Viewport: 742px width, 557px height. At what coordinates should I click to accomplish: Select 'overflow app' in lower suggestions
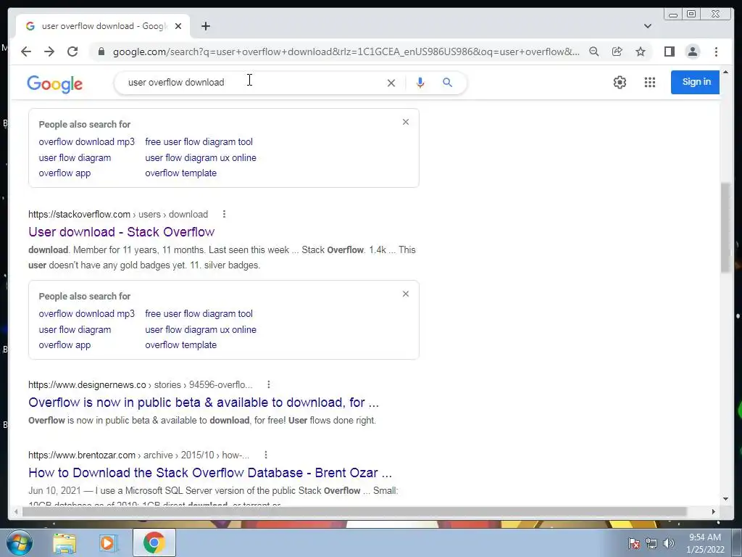pos(64,344)
